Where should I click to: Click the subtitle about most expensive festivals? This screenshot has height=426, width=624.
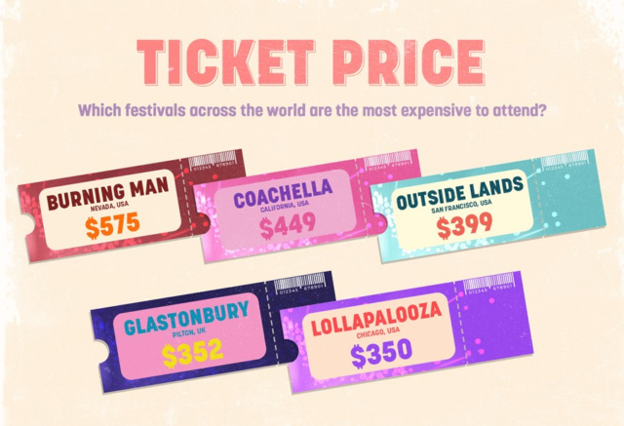click(311, 110)
